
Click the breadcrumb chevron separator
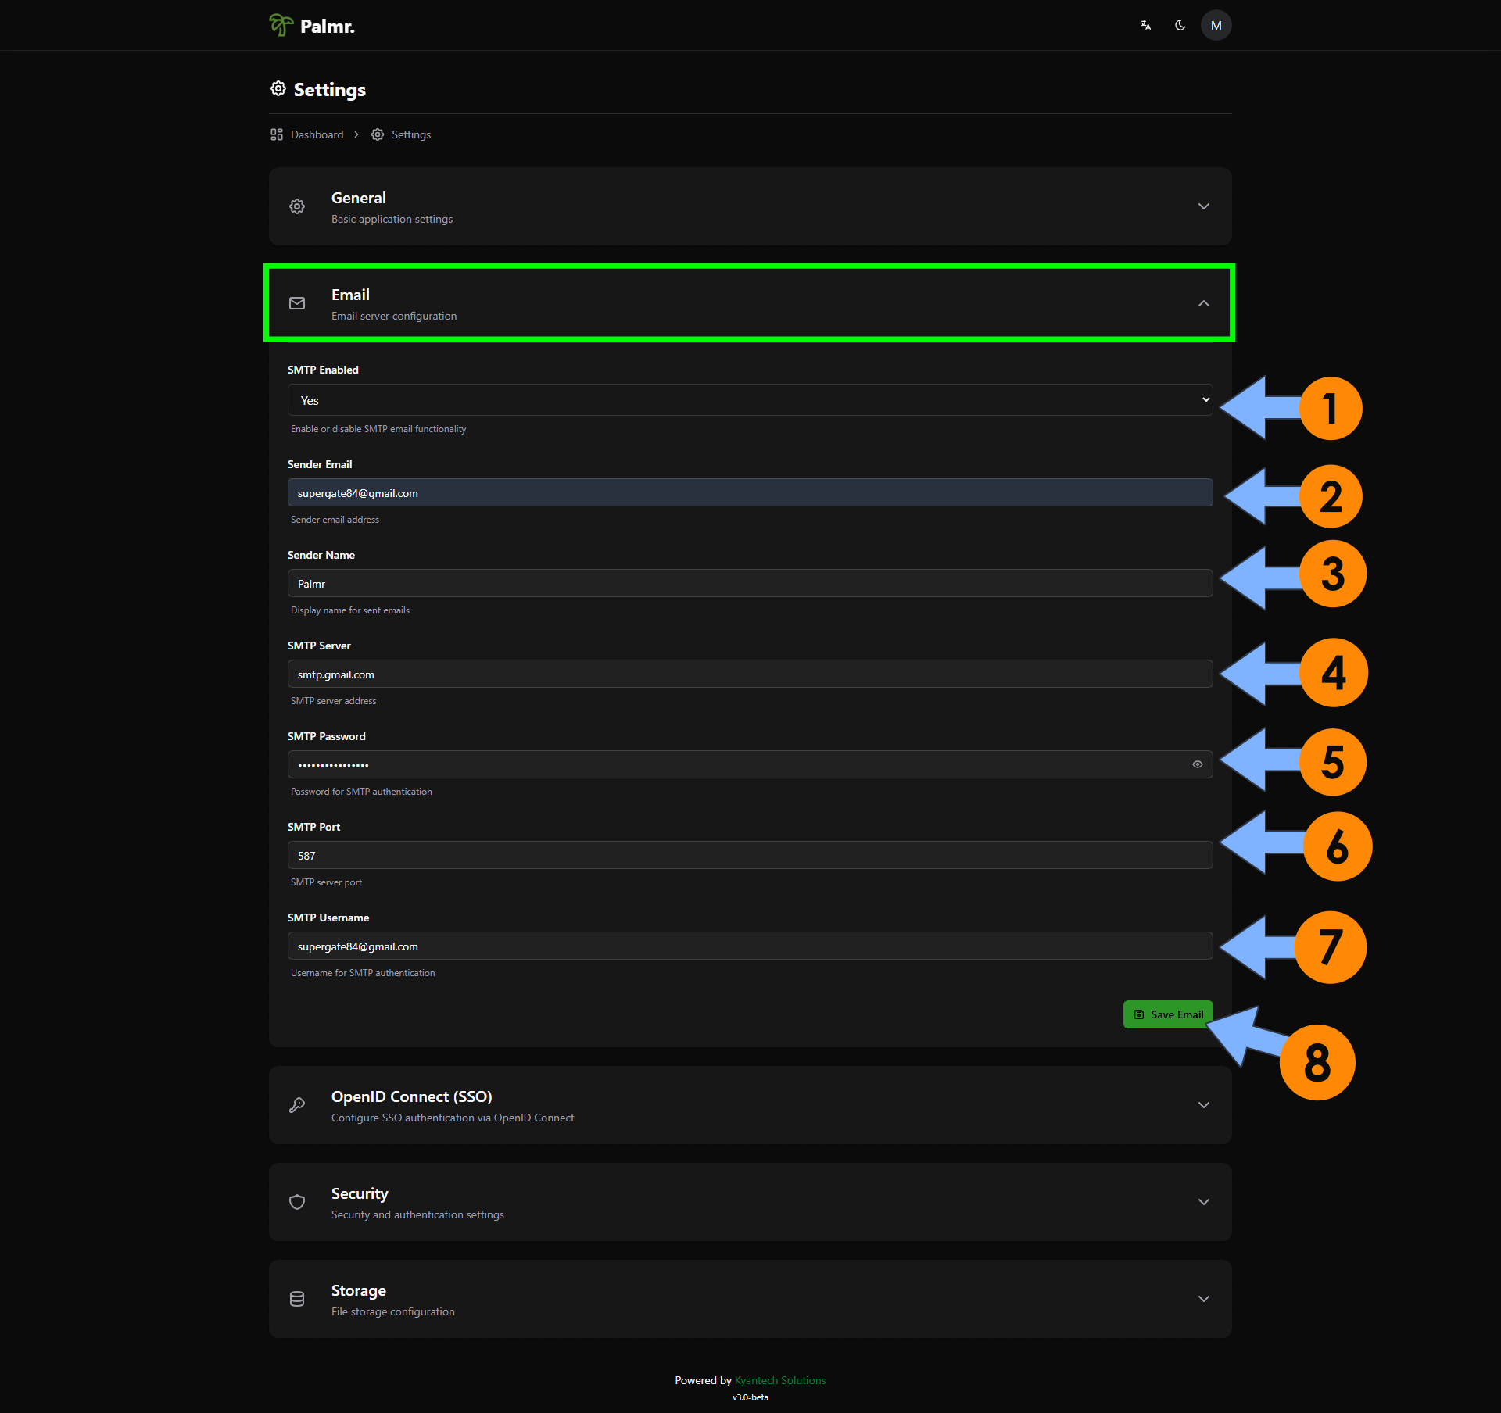point(356,134)
